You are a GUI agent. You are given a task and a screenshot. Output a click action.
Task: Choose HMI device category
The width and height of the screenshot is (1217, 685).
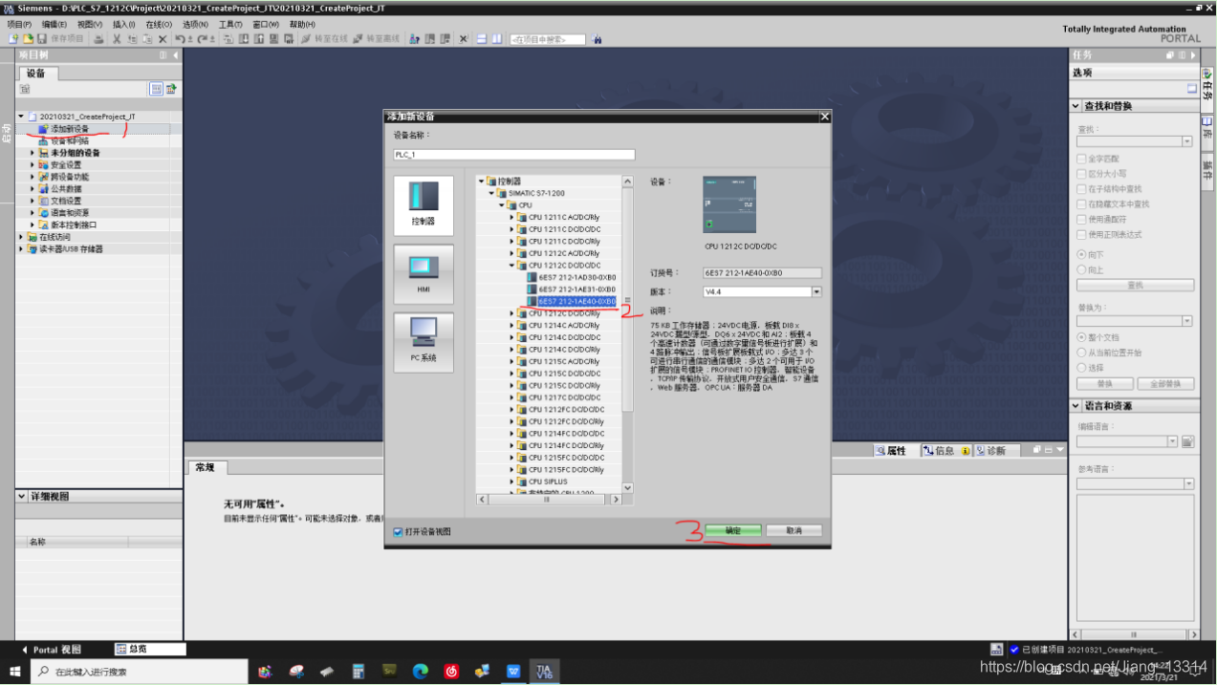click(424, 274)
